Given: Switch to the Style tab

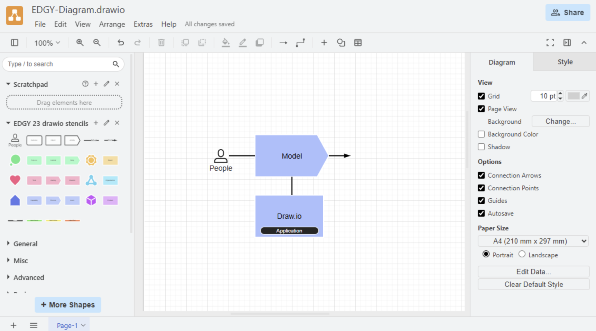Looking at the screenshot, I should coord(565,62).
